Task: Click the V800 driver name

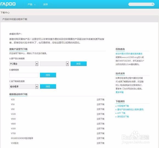Action: coord(13,124)
